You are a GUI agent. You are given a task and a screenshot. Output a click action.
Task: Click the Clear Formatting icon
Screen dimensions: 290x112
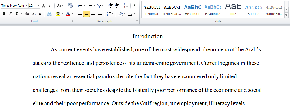(70, 6)
